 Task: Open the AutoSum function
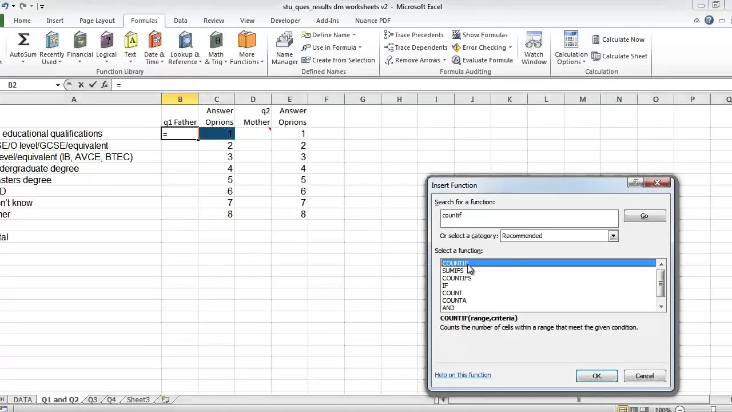[x=23, y=48]
